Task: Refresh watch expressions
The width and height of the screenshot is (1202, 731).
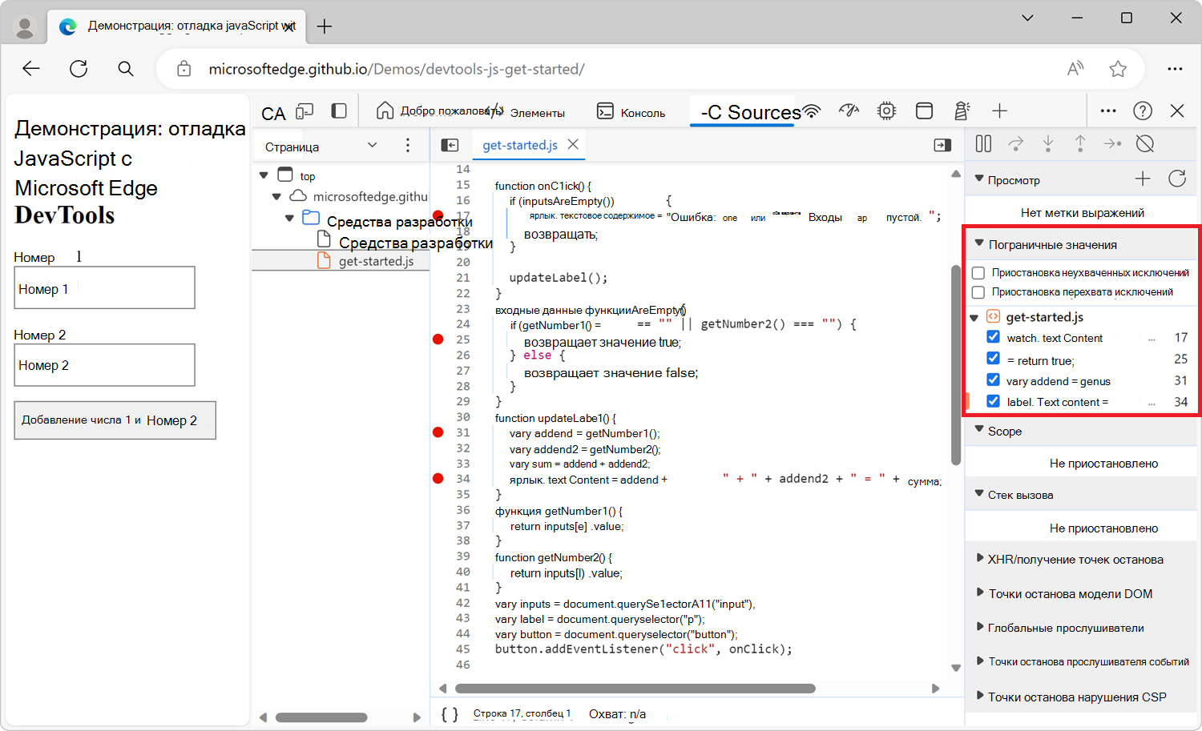Action: point(1177,179)
